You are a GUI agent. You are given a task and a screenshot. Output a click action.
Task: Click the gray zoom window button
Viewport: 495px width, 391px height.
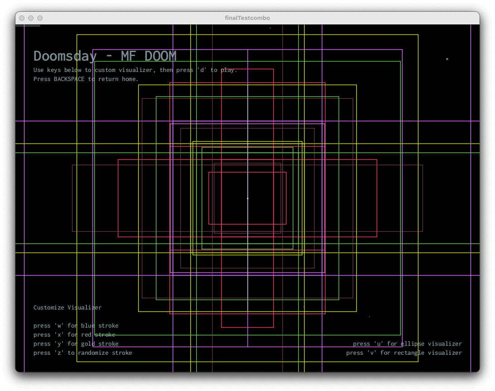pyautogui.click(x=40, y=18)
